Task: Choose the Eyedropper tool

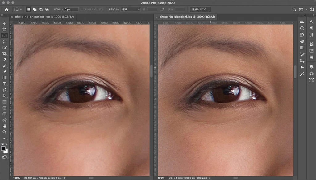Action: coord(5,60)
